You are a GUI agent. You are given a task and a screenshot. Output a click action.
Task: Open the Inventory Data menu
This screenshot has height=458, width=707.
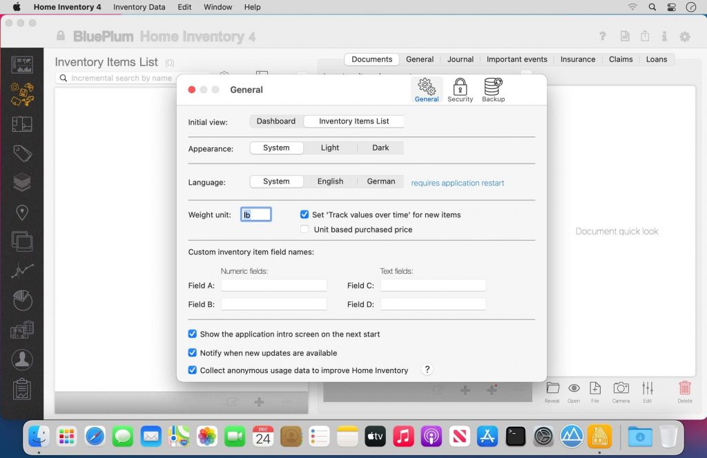[x=139, y=7]
